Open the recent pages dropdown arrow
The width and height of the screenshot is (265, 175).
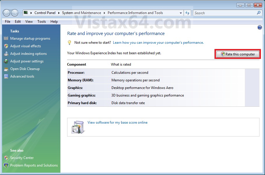(20, 13)
